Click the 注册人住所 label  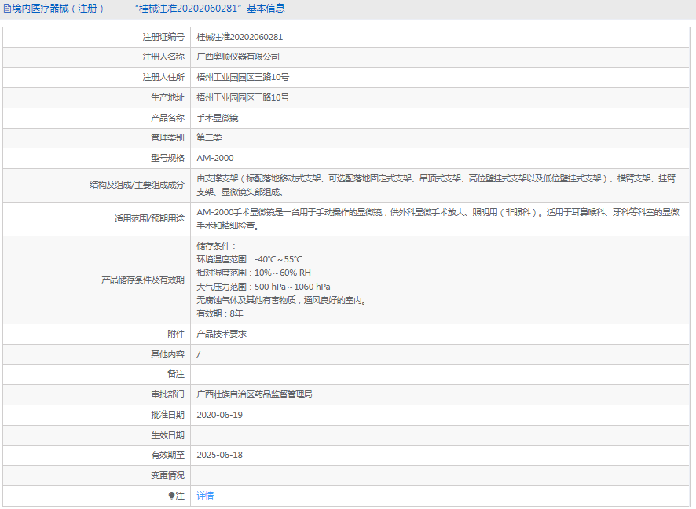(163, 77)
